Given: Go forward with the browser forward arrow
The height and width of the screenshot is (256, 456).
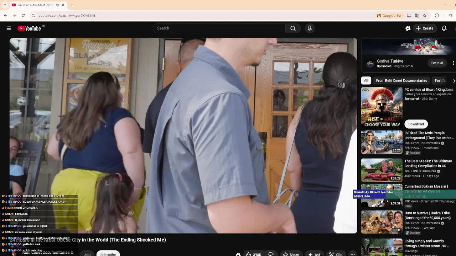Looking at the screenshot, I should tap(14, 15).
